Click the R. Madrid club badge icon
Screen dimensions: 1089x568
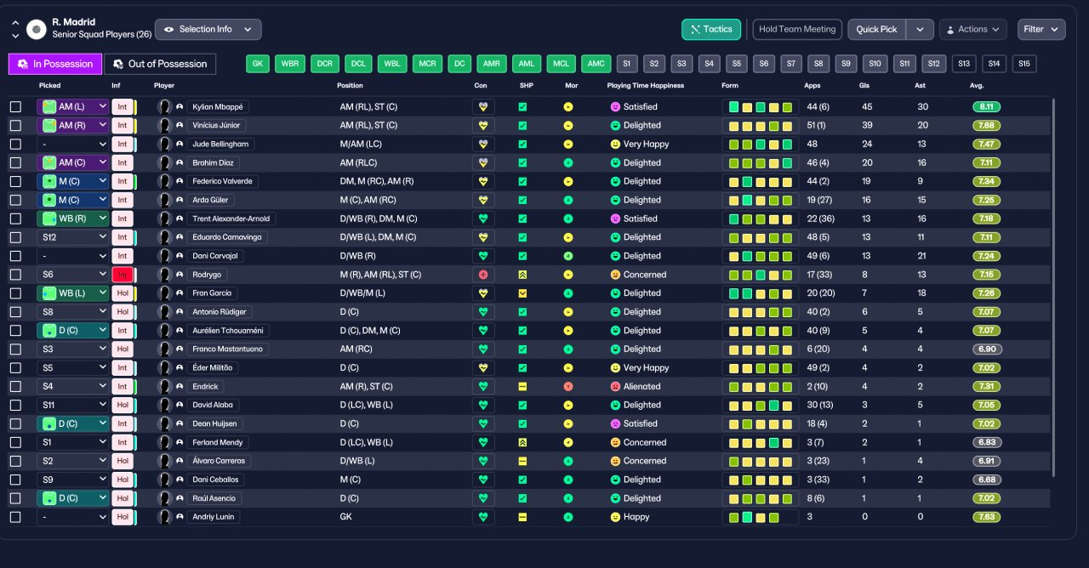click(37, 29)
